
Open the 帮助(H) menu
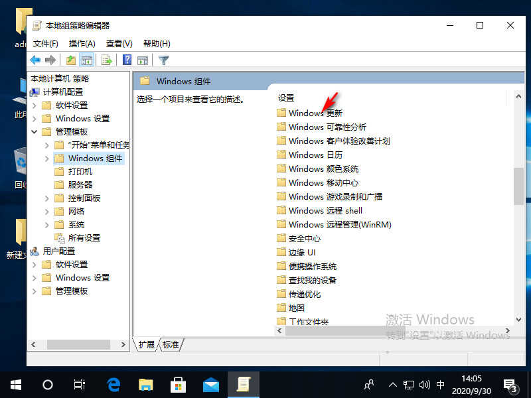tap(157, 44)
